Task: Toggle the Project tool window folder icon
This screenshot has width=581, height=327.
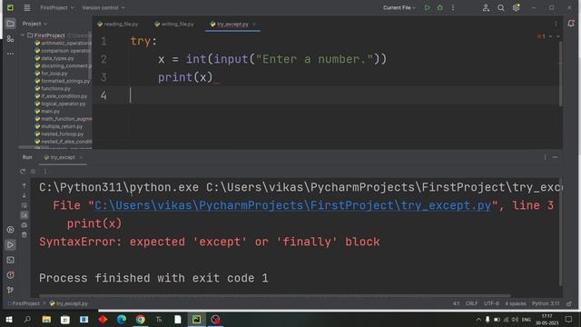Action: [10, 24]
